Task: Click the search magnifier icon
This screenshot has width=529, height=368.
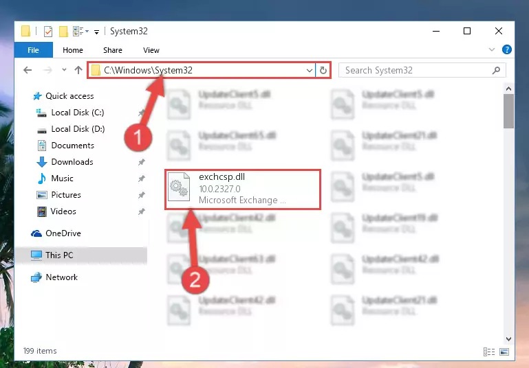Action: click(496, 70)
